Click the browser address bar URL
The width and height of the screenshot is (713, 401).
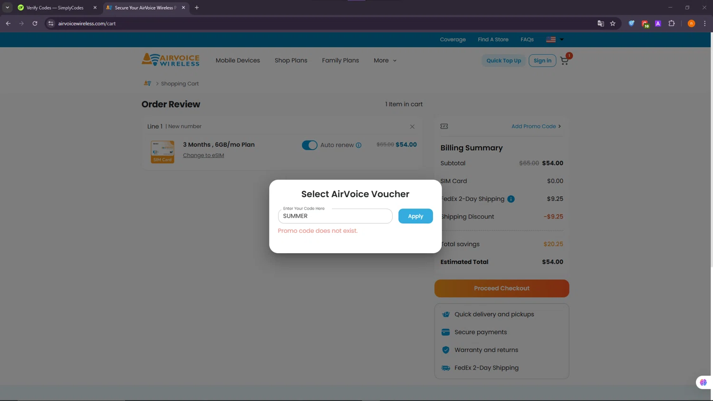(x=87, y=23)
